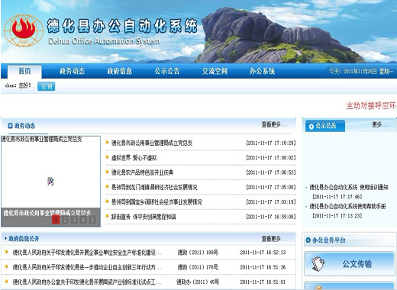Open the news item dated 16:59:08
This screenshot has height=290, width=397.
click(x=144, y=217)
